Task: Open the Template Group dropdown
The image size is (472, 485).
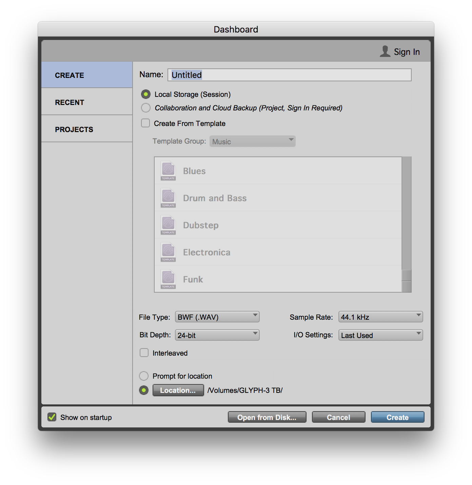Action: (x=252, y=141)
